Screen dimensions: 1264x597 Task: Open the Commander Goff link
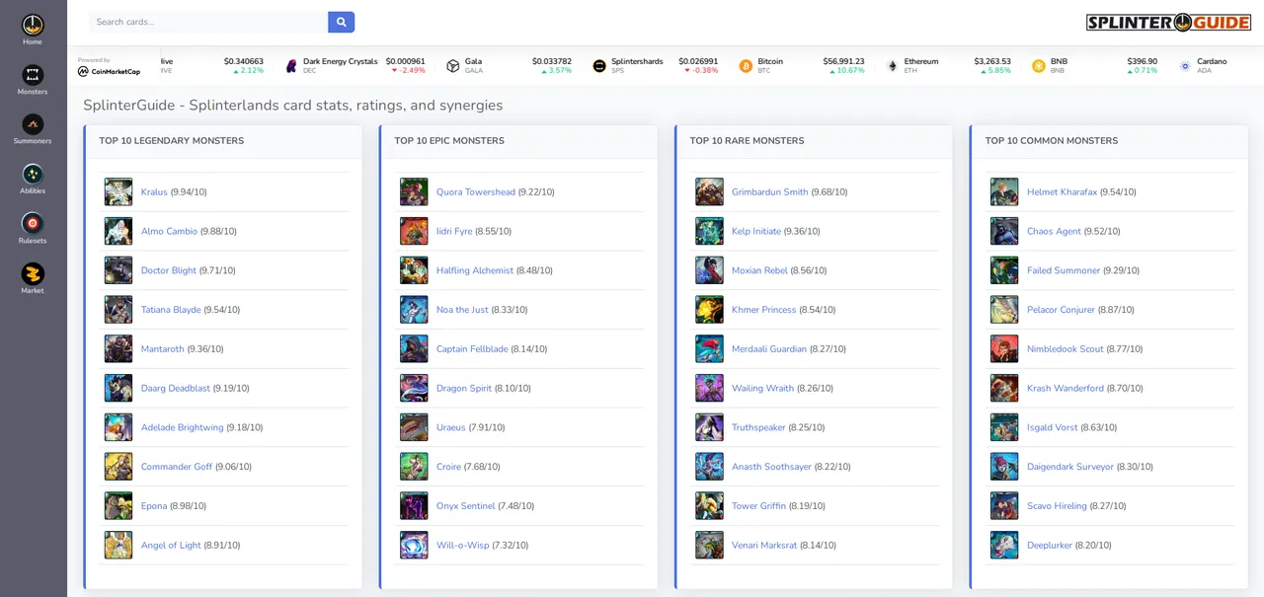coord(177,467)
